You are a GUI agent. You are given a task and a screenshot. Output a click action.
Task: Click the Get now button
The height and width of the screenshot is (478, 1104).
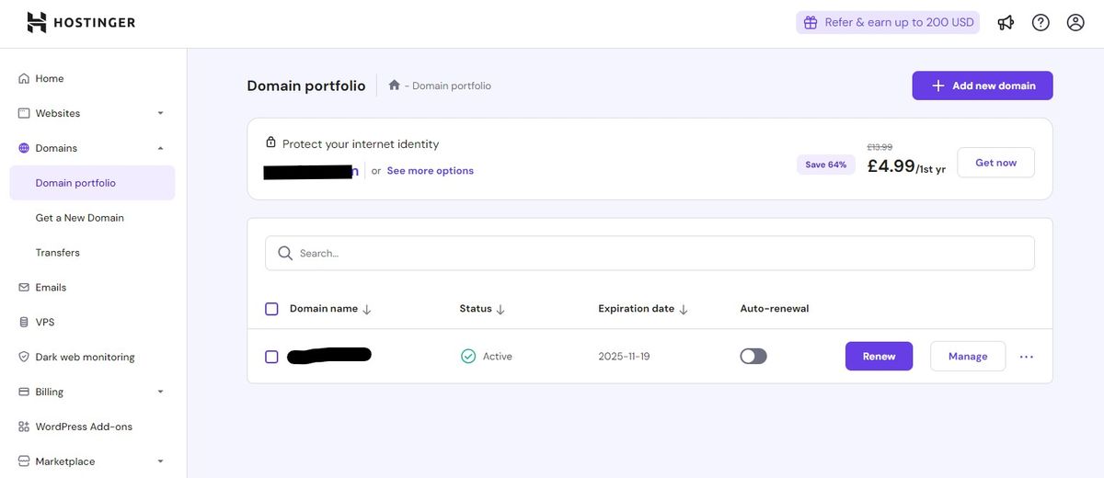point(995,163)
